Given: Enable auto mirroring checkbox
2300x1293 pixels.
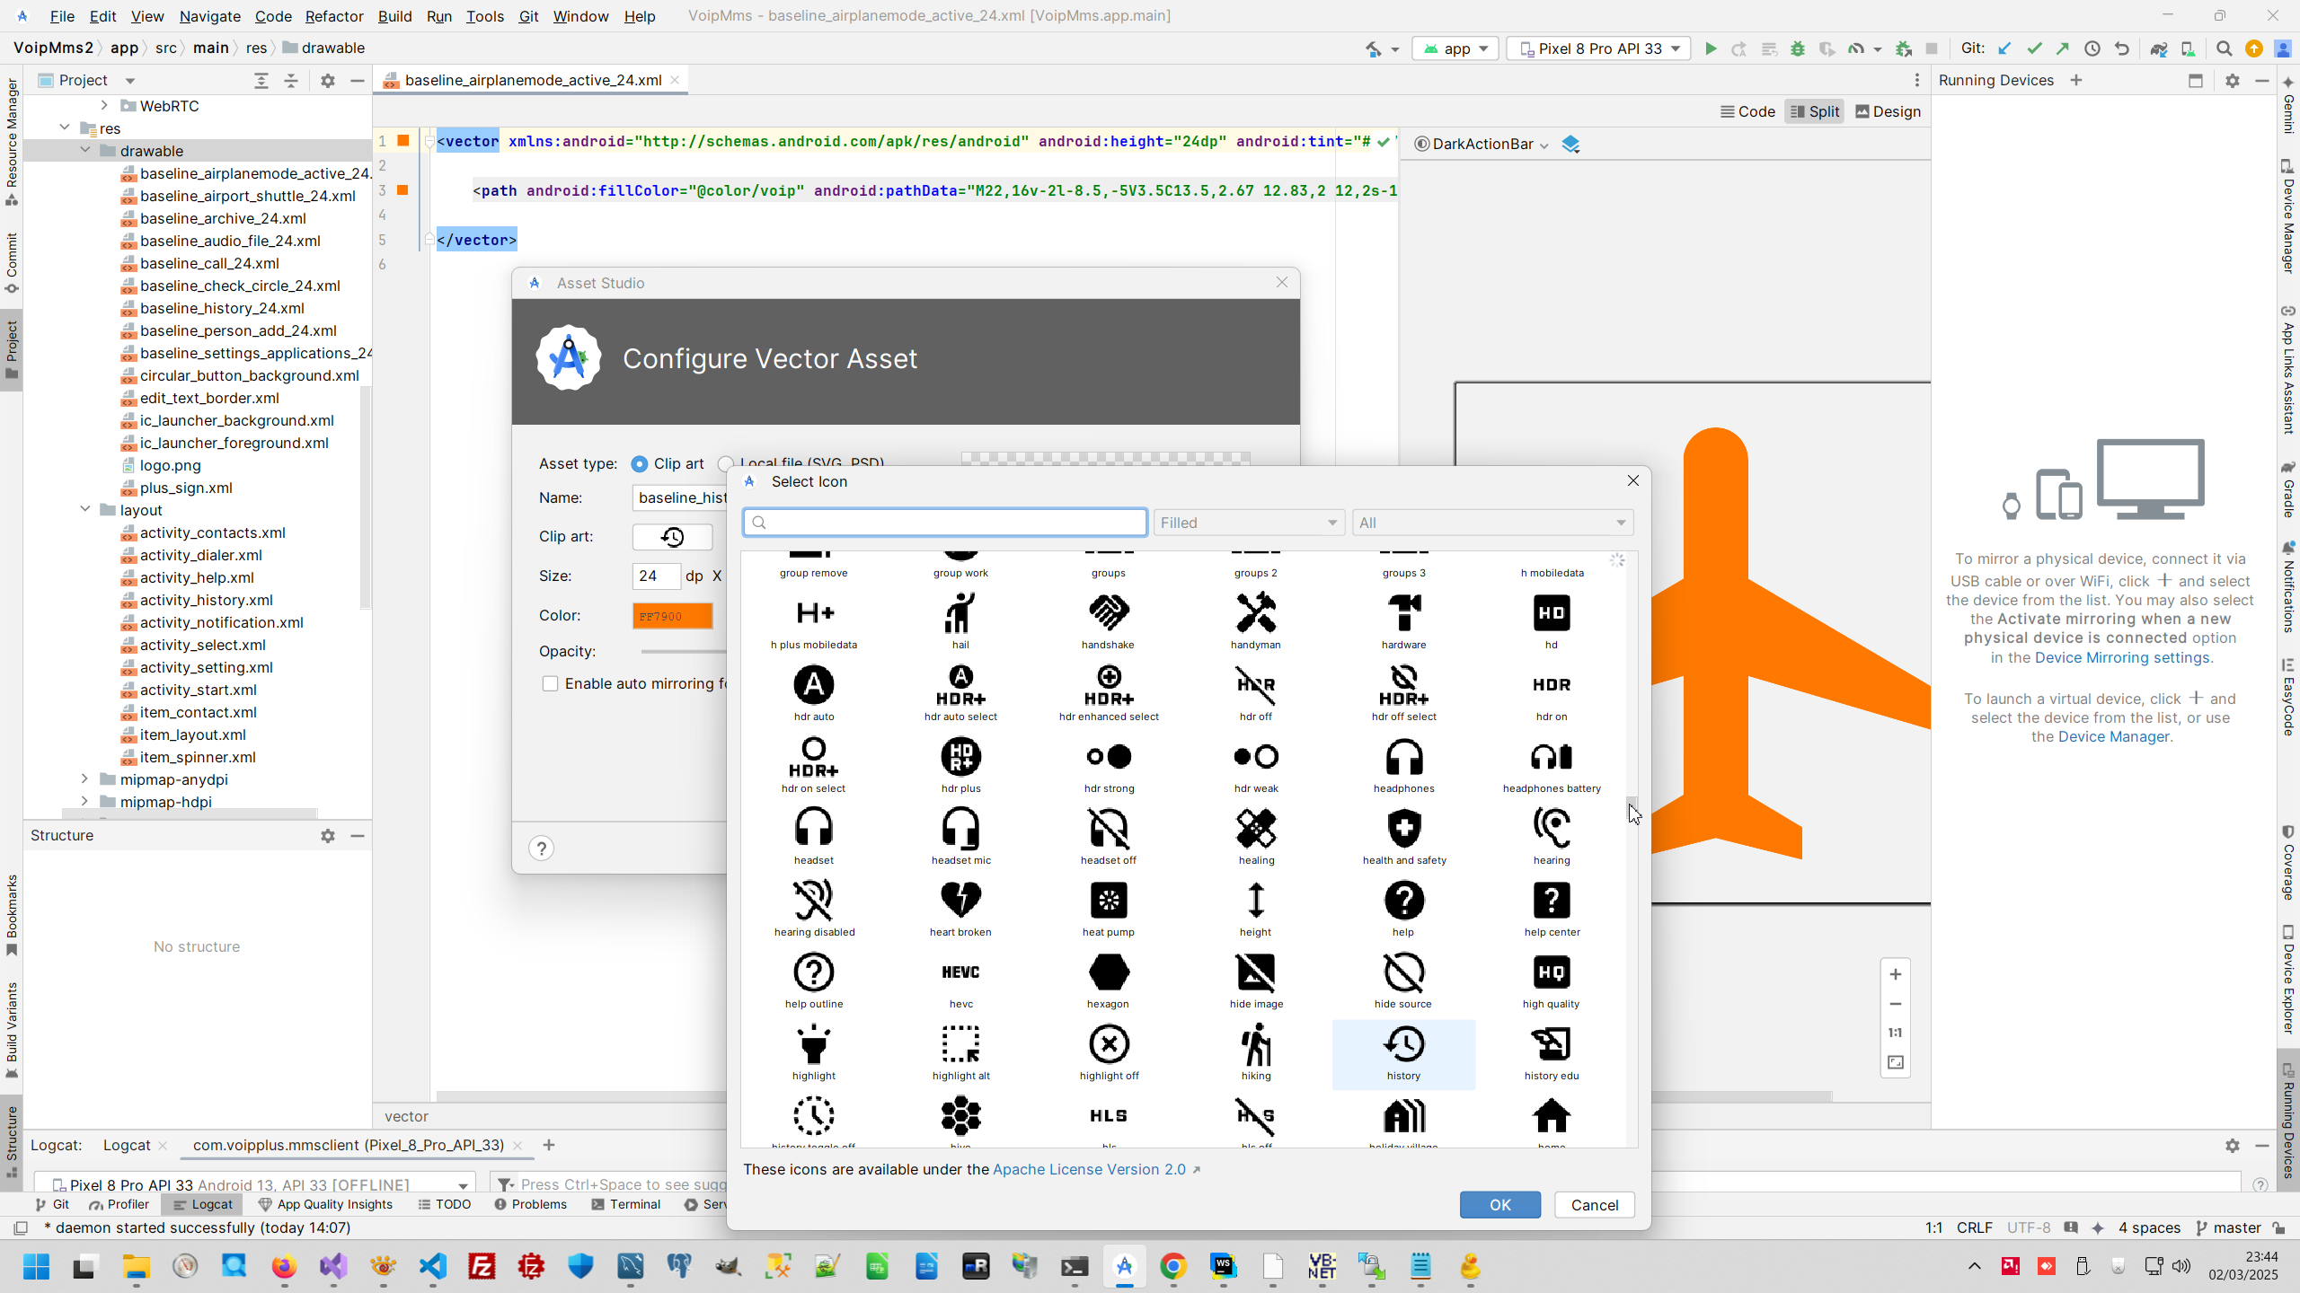Looking at the screenshot, I should pos(551,684).
